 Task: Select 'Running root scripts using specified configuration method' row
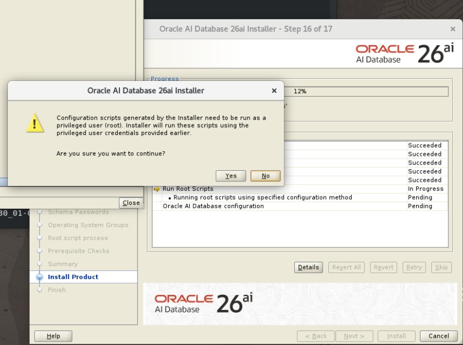300,198
